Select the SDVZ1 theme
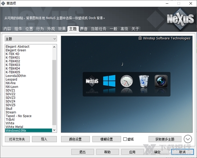Viewport: 197px width, 158px height. 29,90
